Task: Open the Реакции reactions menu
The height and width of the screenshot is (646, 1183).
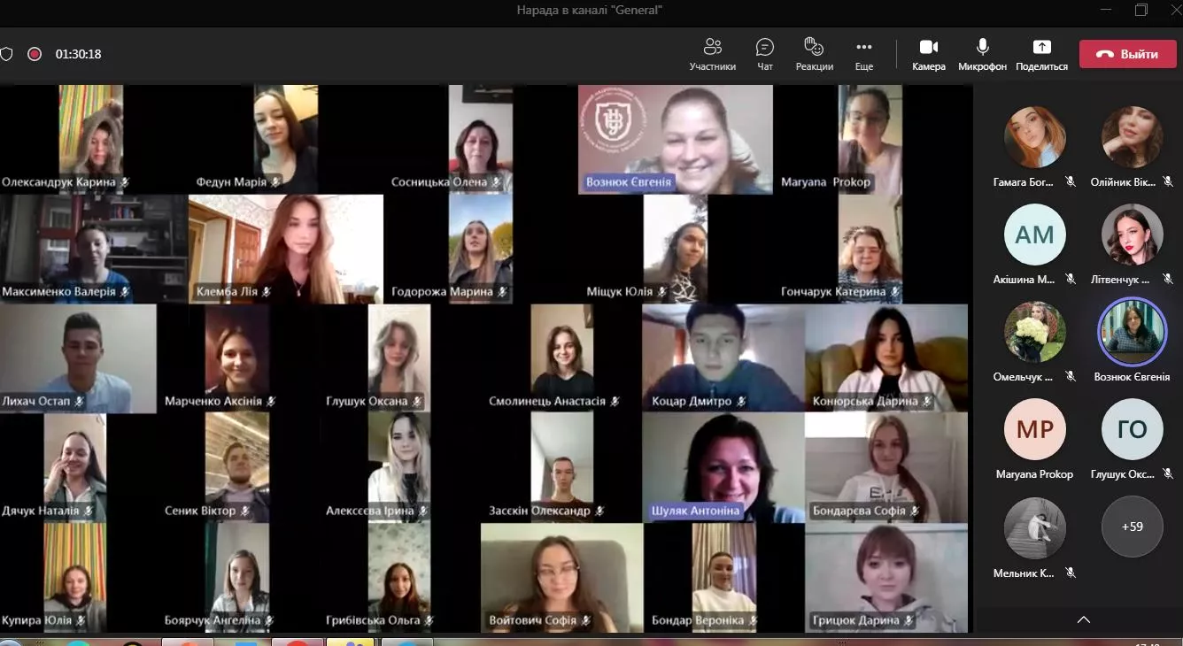Action: (814, 54)
